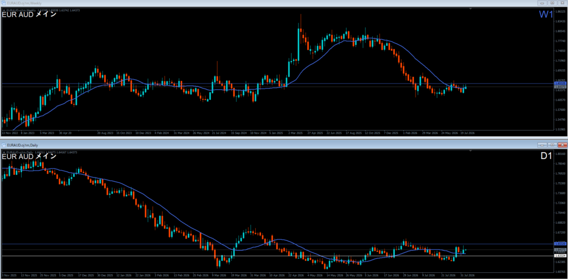
Task: Click the '19 Mar 2026' date on the Daily axis
Action: coord(238,275)
